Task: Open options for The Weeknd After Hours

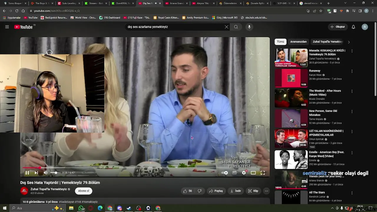Action: click(352, 91)
